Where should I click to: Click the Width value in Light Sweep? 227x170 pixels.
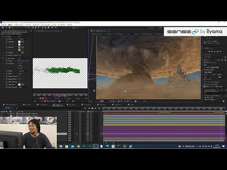pyautogui.click(x=20, y=74)
